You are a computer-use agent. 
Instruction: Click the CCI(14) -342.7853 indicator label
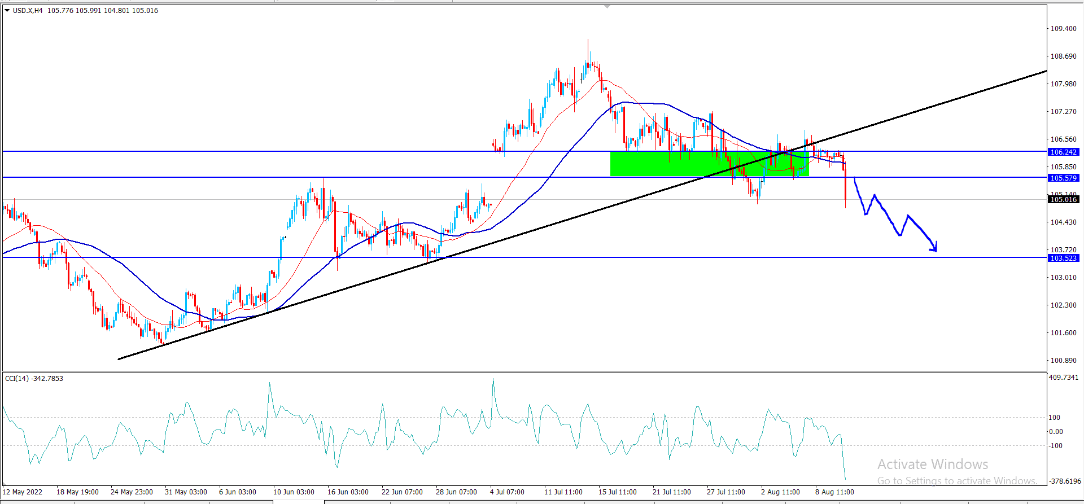click(x=34, y=379)
